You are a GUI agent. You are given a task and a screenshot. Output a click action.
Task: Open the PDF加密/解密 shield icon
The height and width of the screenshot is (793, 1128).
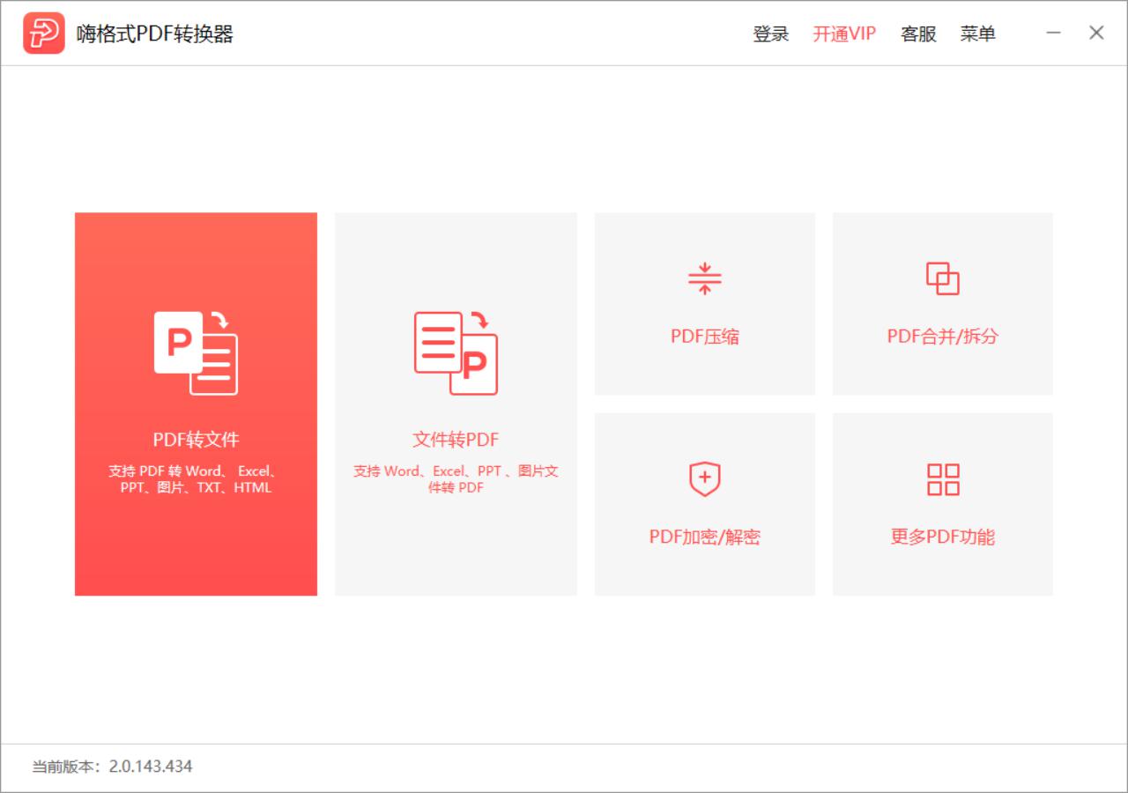point(705,478)
